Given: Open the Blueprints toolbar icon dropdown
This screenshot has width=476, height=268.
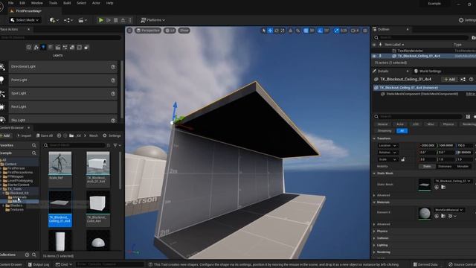Looking at the screenshot, I should pyautogui.click(x=68, y=20).
